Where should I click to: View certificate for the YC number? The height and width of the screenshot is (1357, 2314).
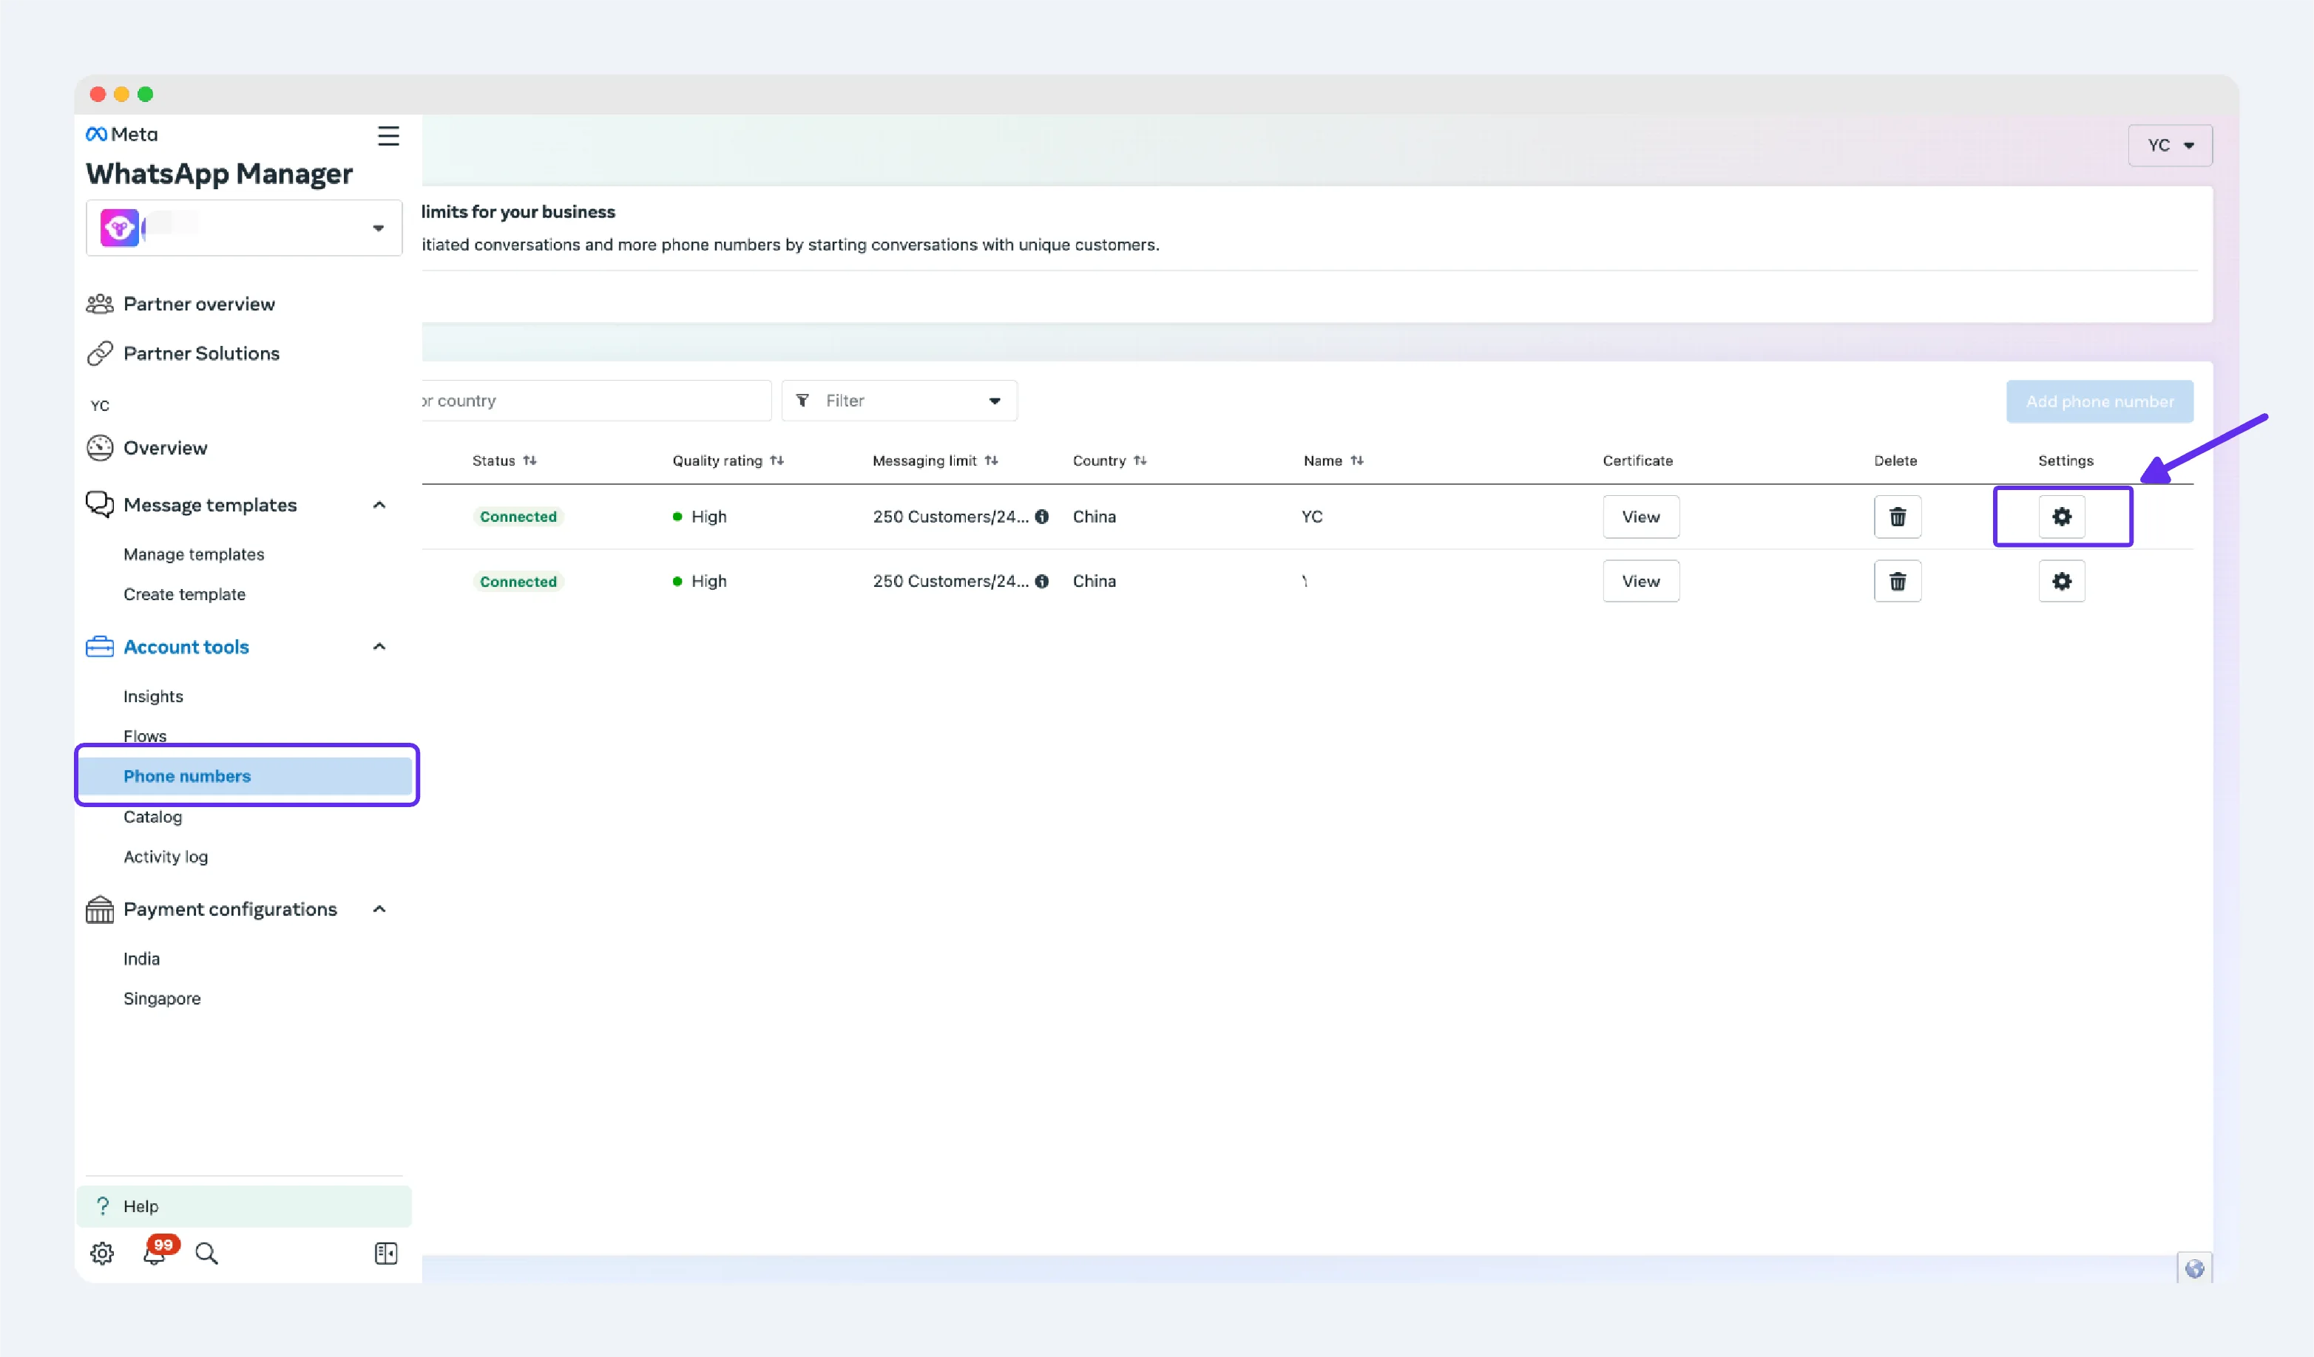tap(1641, 517)
